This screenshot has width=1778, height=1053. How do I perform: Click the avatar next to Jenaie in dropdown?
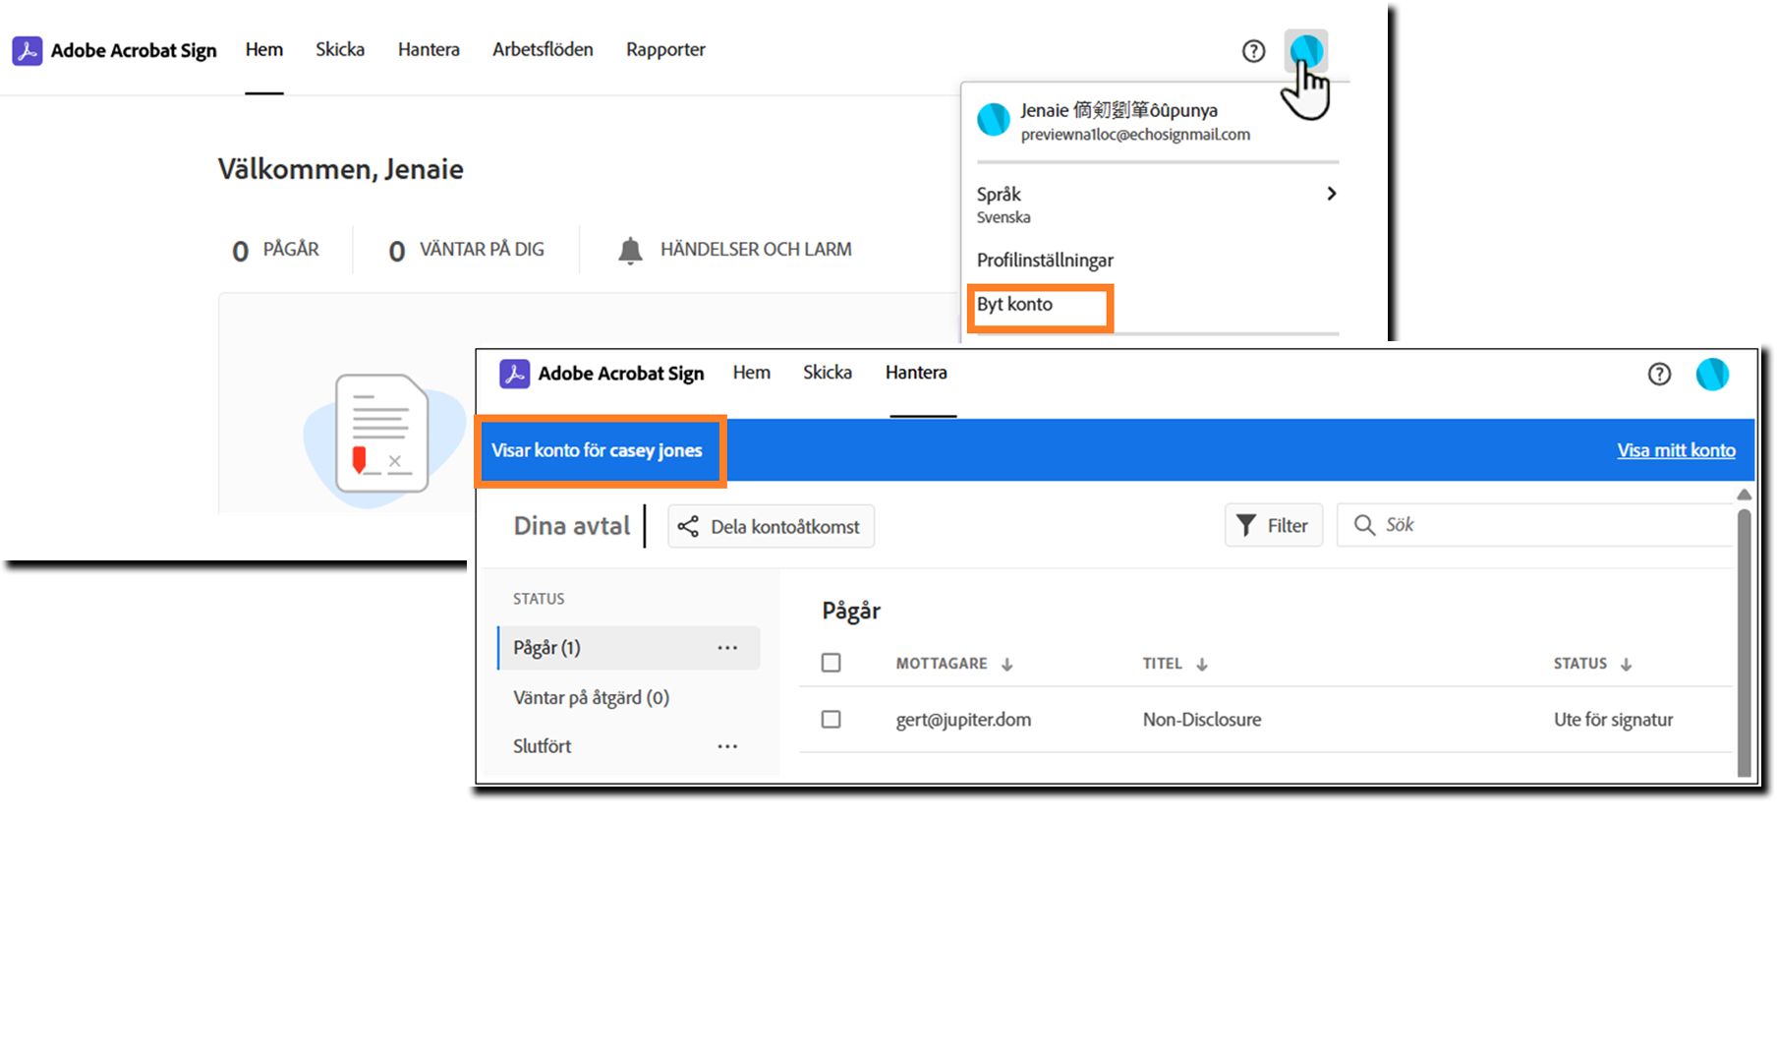[994, 120]
